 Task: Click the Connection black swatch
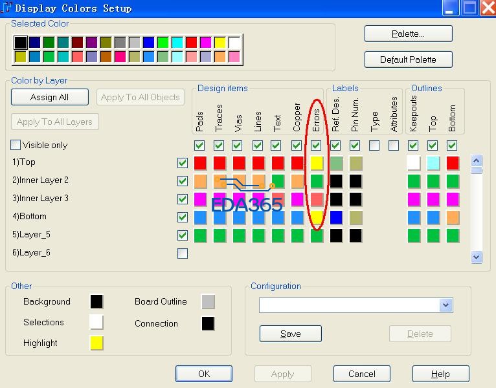click(x=208, y=323)
